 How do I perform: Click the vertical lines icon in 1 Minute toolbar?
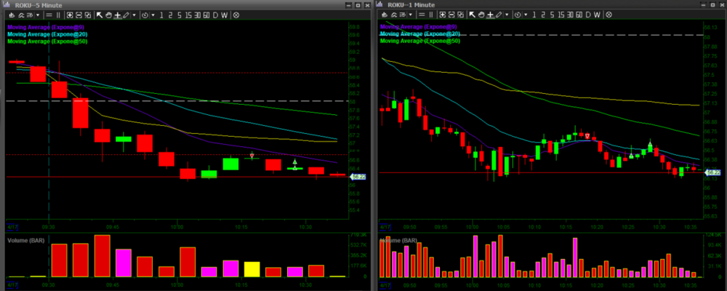[431, 15]
